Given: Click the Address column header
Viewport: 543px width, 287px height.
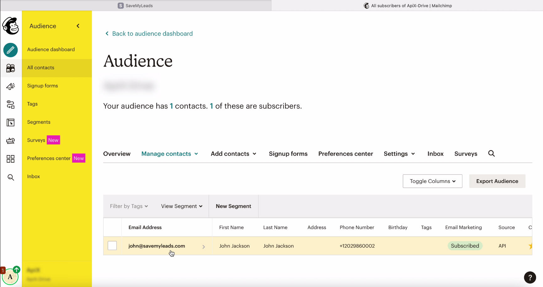Looking at the screenshot, I should point(317,227).
